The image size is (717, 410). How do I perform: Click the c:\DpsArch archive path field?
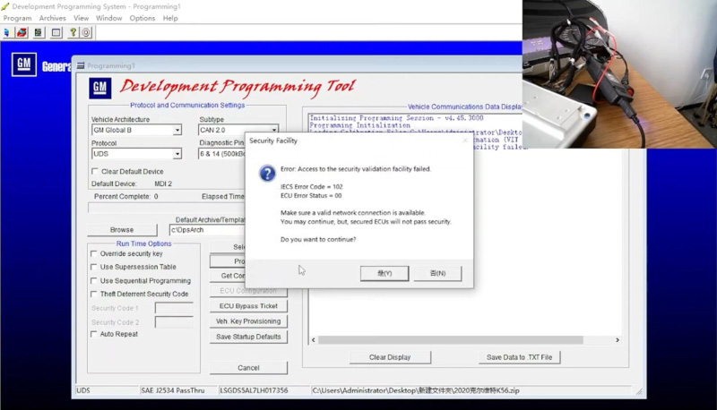[x=207, y=230]
